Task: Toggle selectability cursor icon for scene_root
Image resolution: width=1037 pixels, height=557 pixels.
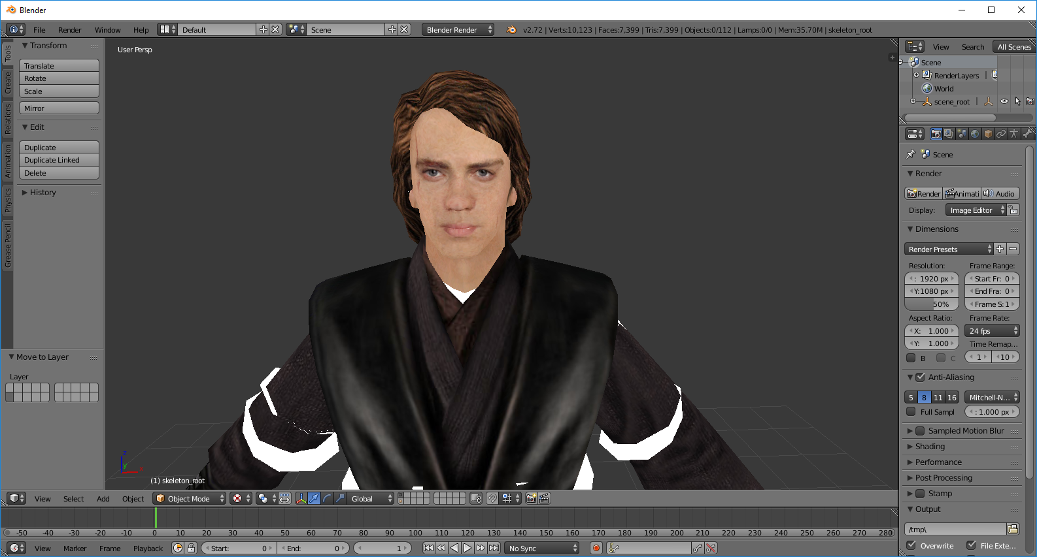Action: [x=1017, y=101]
